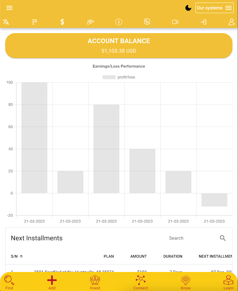This screenshot has height=291, width=238.
Task: Click the login arrow icon
Action: tap(203, 22)
